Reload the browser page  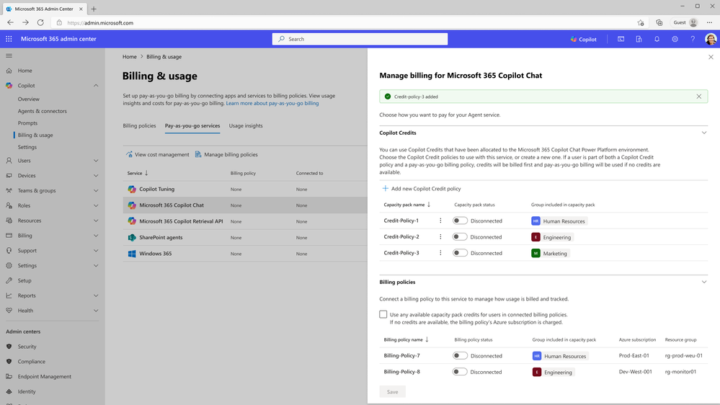[x=40, y=22]
